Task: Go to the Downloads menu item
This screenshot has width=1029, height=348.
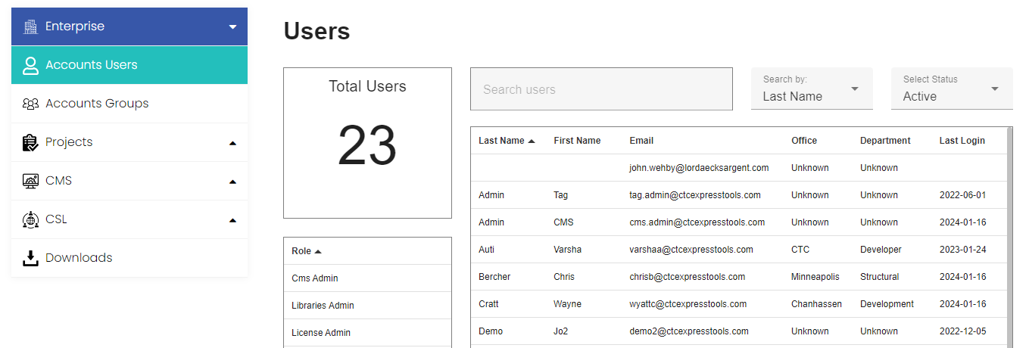Action: [x=79, y=258]
